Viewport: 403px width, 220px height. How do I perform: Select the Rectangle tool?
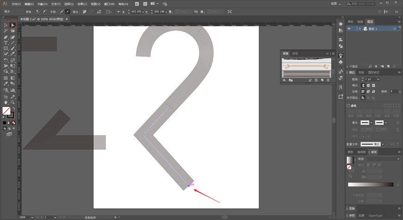click(6, 49)
